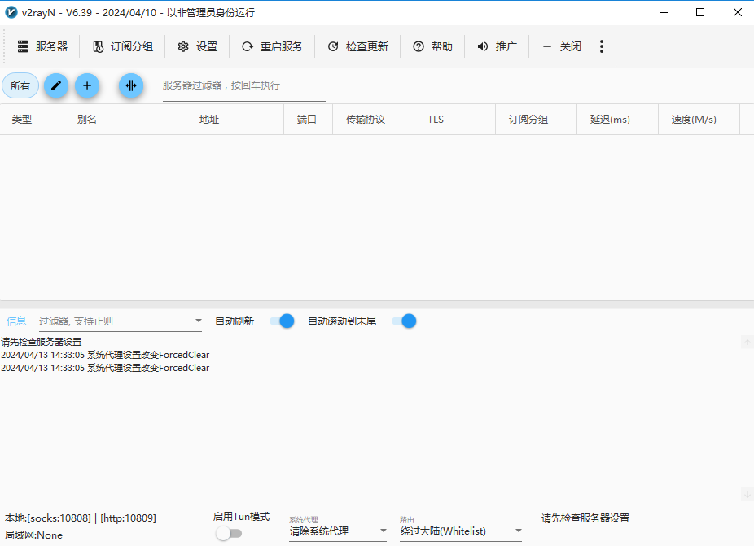Open the 订阅分组 subscription group menu

pos(123,46)
